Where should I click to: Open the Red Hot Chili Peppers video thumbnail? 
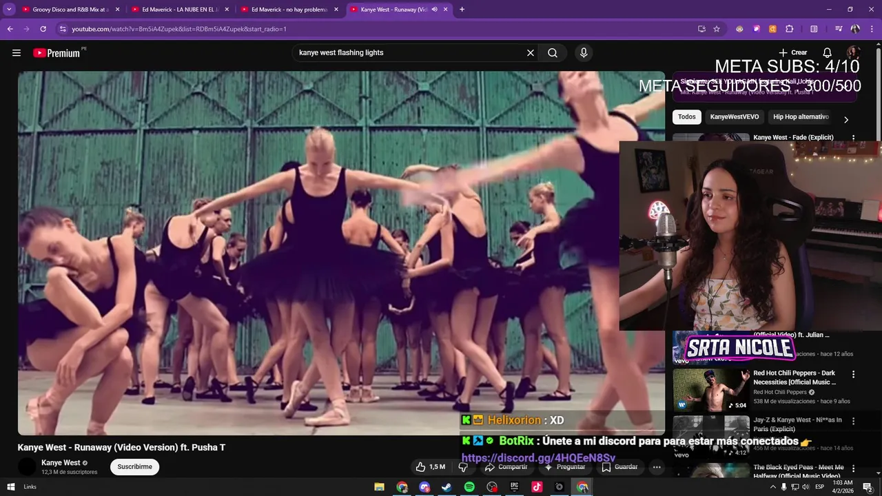[711, 390]
